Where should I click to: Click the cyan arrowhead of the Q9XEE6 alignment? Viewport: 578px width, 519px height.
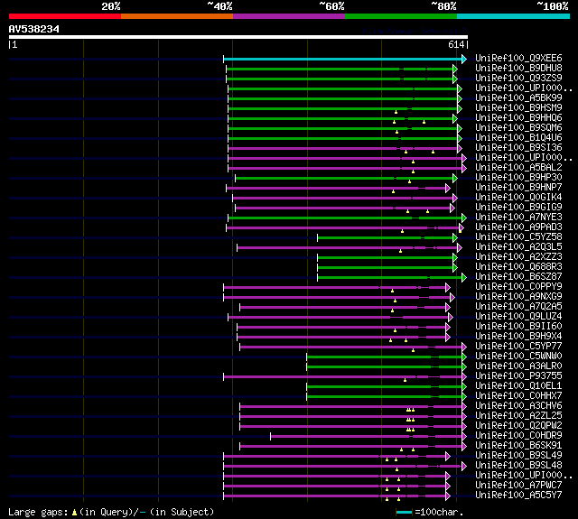tap(464, 59)
